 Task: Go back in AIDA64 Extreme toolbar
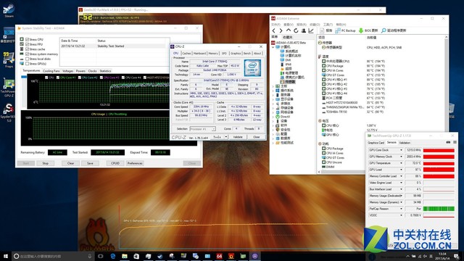(x=274, y=30)
